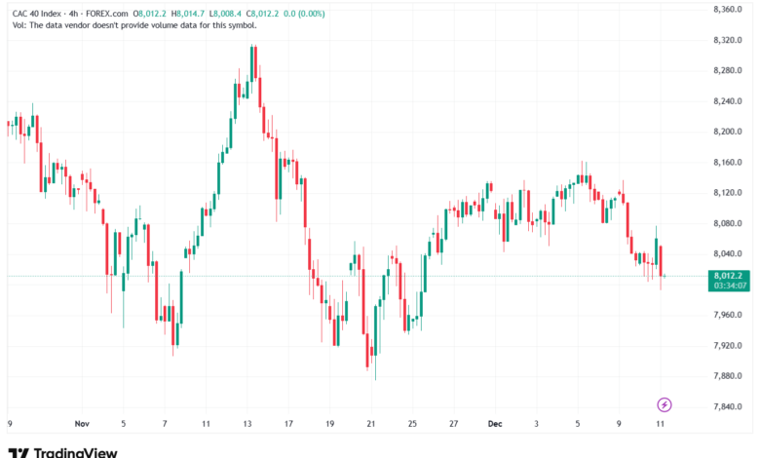Click the 21 date label on time axis
Screen dimensions: 760x458
pyautogui.click(x=371, y=425)
